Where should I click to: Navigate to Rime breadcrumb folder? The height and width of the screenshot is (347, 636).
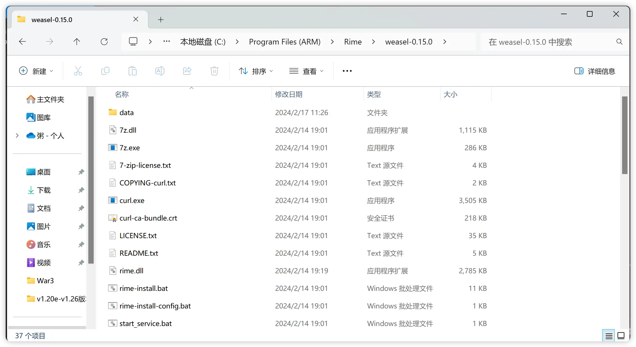[x=353, y=42]
